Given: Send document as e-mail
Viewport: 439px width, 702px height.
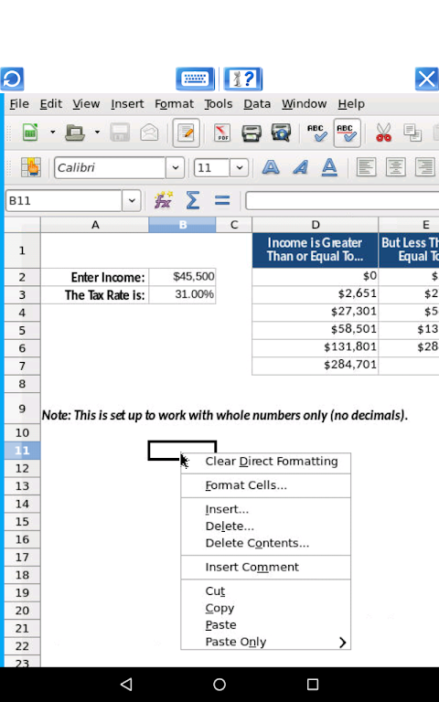Looking at the screenshot, I should tap(149, 132).
